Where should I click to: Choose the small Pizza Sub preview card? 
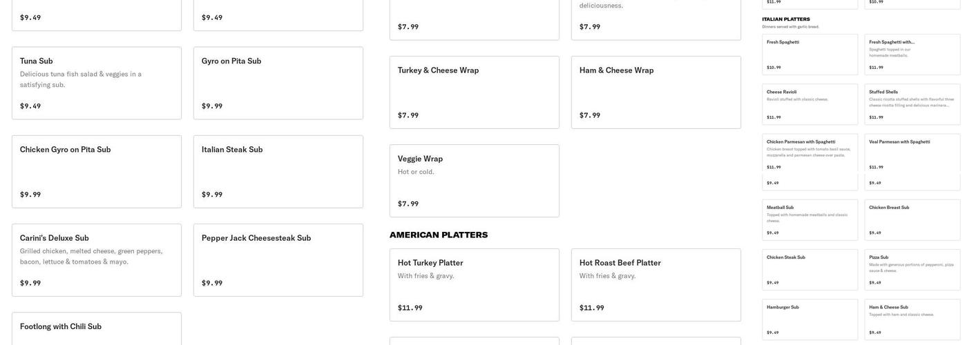(912, 269)
